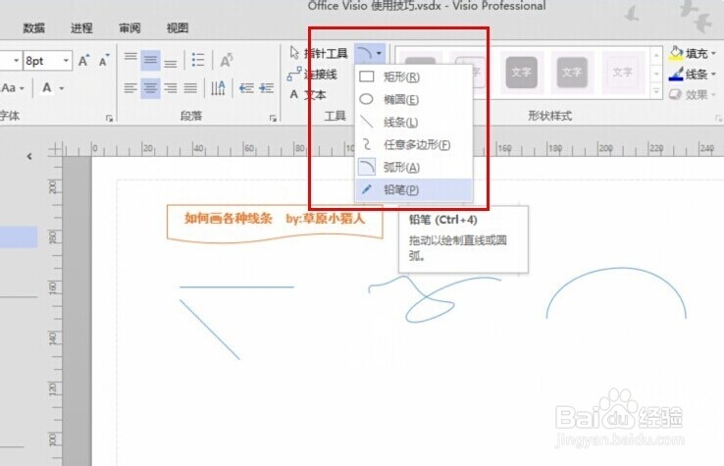Click the arc drawing tool button
Viewport: 724px width, 466px height.
click(364, 54)
